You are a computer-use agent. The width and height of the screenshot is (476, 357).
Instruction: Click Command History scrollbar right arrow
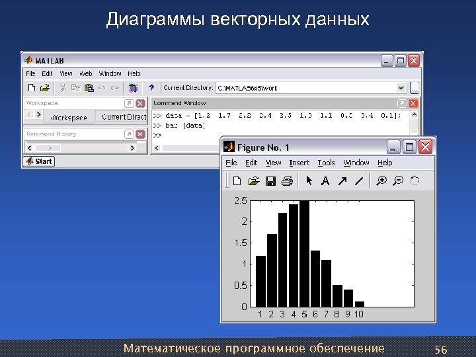coord(132,148)
